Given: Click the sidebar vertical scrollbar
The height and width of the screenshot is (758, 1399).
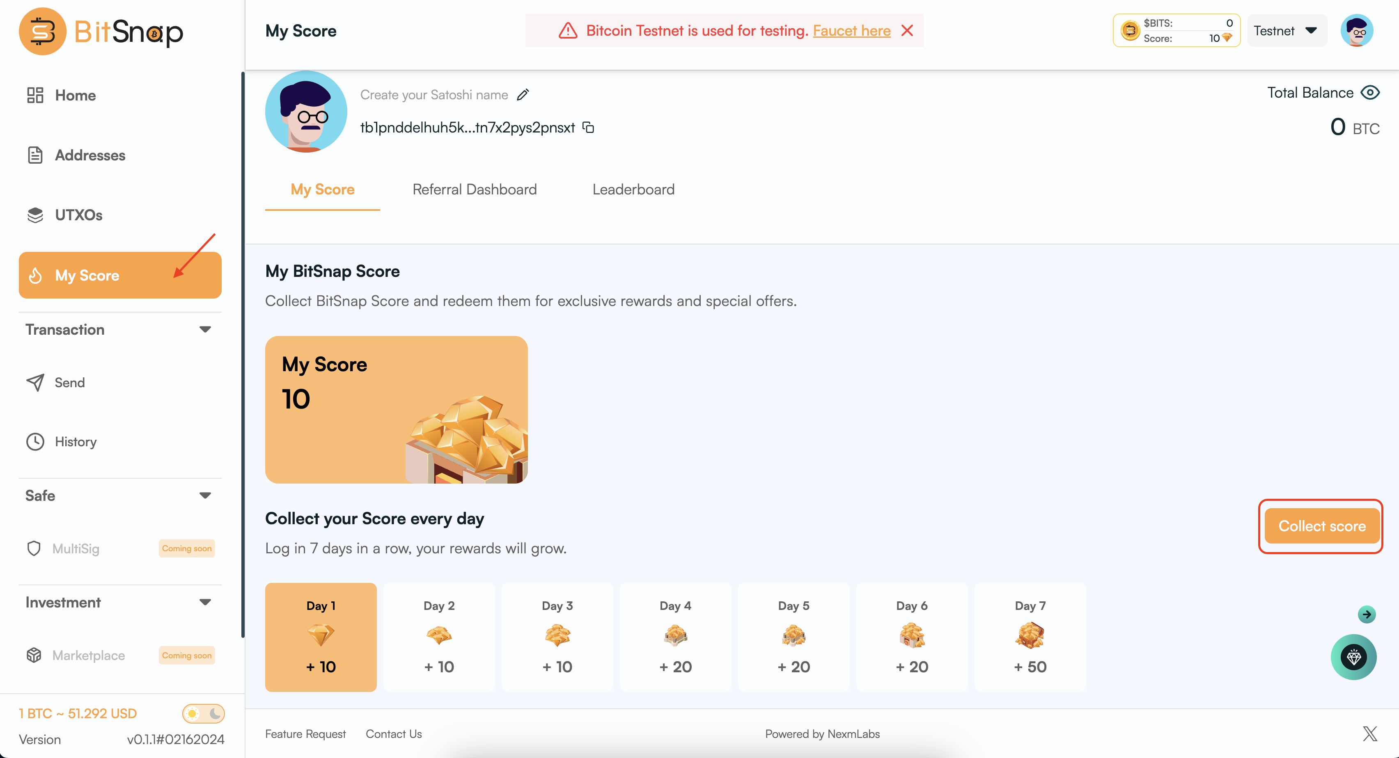Looking at the screenshot, I should pyautogui.click(x=242, y=353).
